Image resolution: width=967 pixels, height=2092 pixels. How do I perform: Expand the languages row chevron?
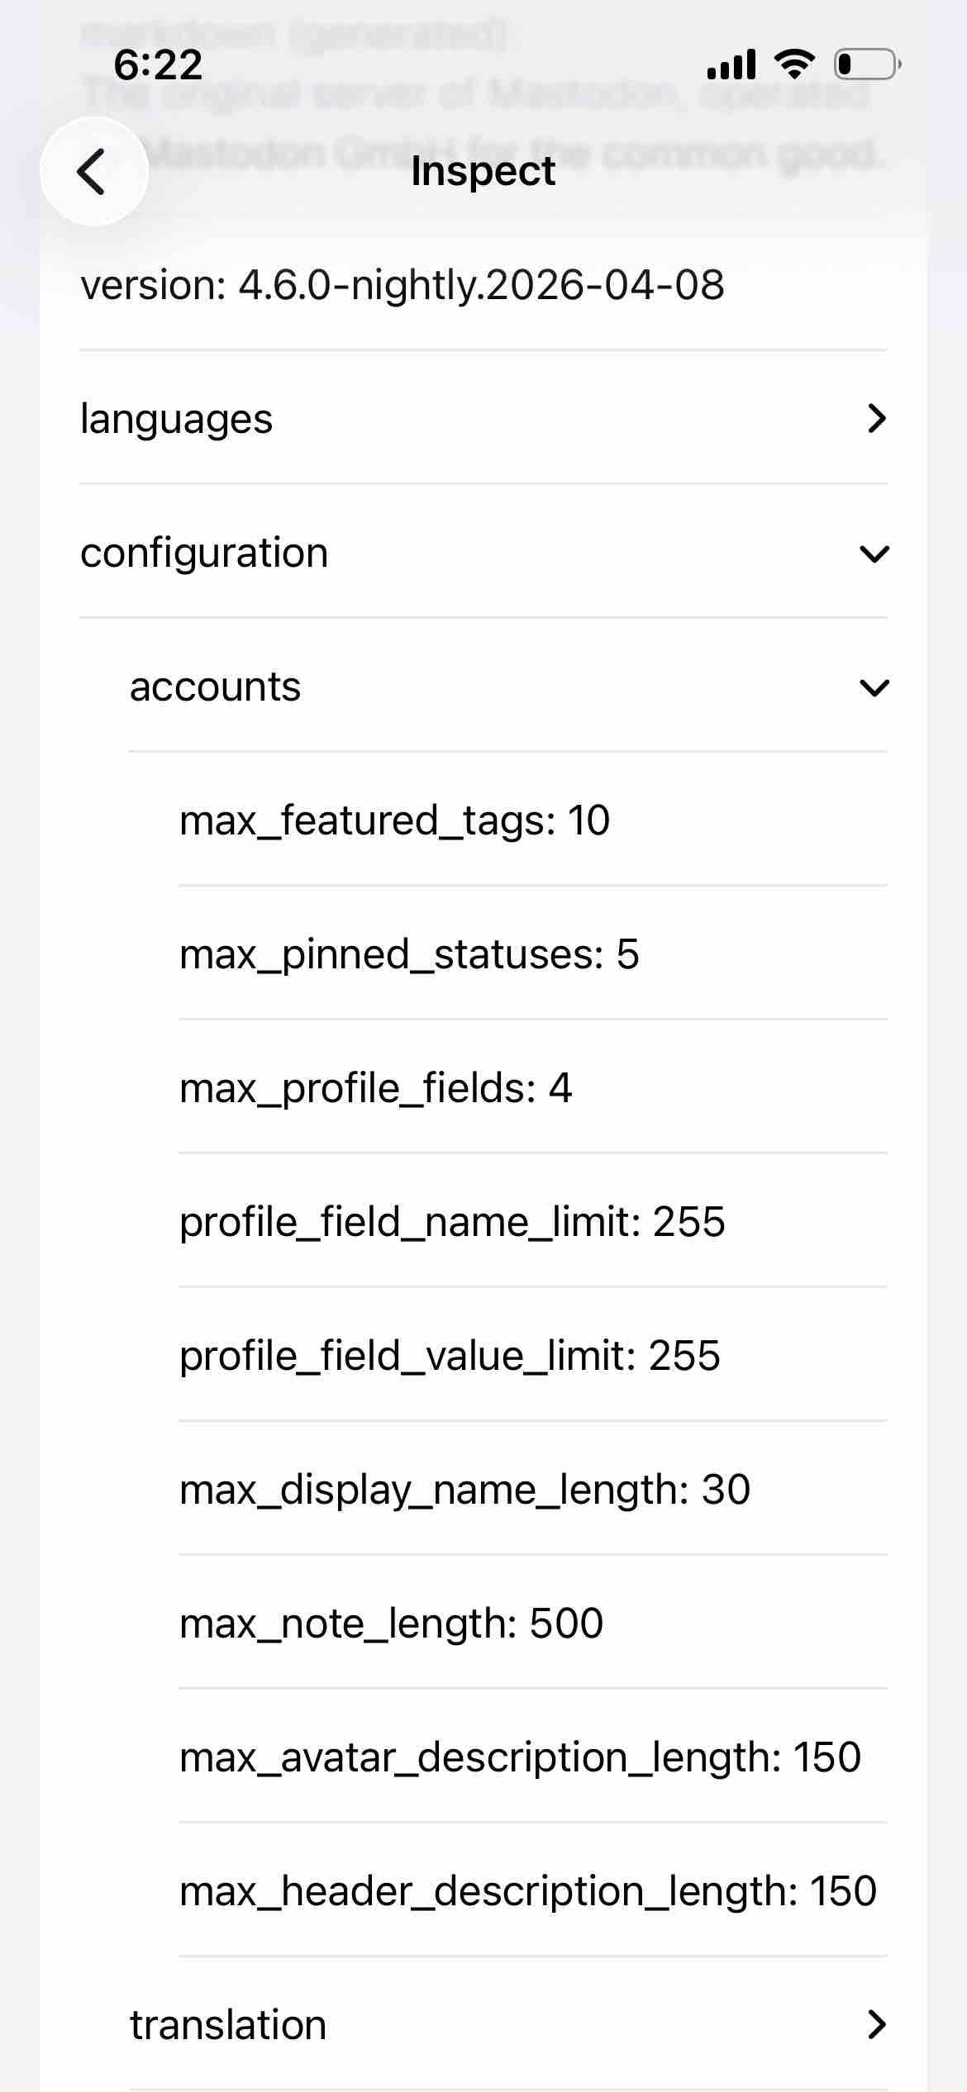click(876, 419)
